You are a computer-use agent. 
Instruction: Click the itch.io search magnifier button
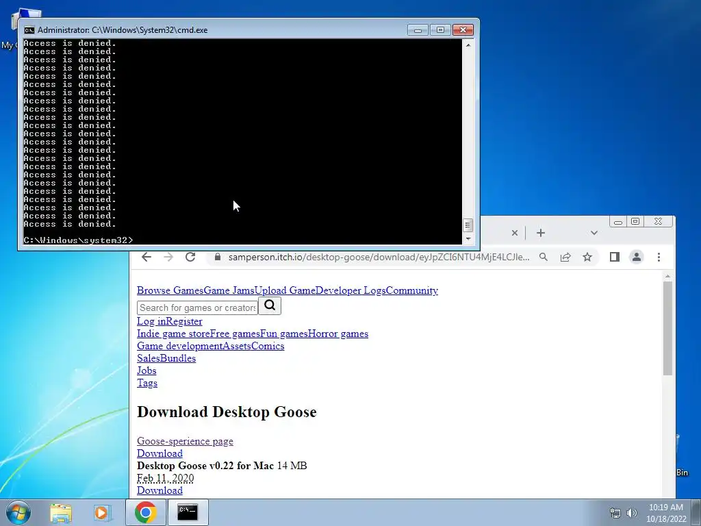pyautogui.click(x=270, y=306)
